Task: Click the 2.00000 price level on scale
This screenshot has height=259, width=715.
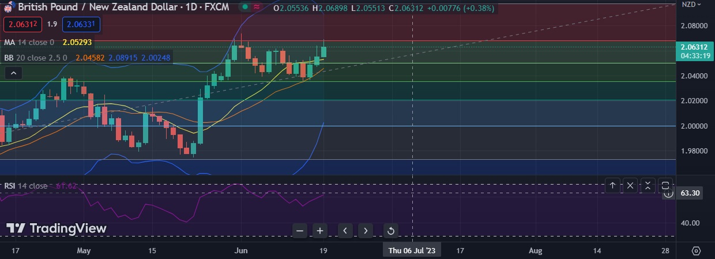Action: (694, 126)
